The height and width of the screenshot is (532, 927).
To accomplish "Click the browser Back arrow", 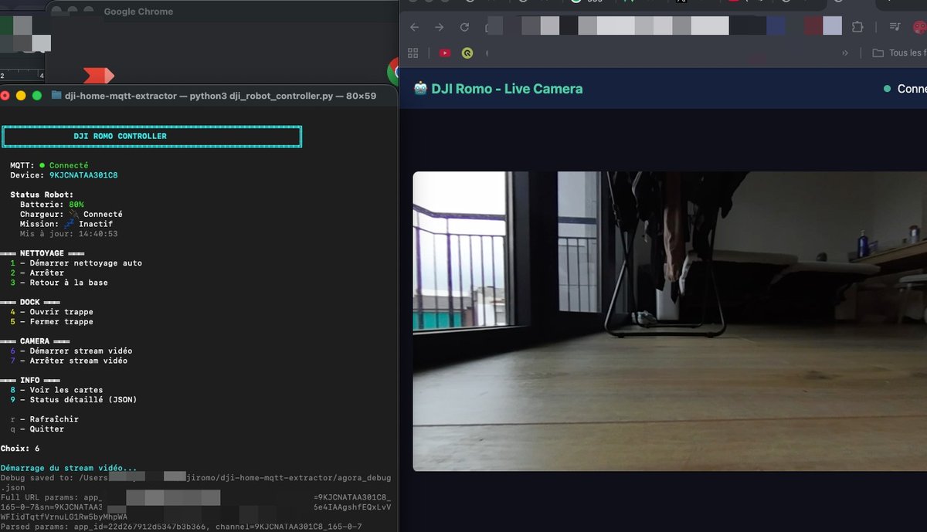I will (x=414, y=27).
